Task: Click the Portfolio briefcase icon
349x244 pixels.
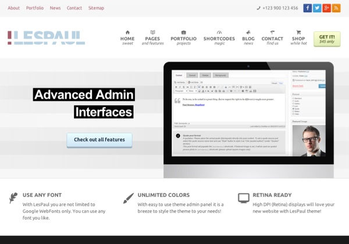Action: point(183,32)
